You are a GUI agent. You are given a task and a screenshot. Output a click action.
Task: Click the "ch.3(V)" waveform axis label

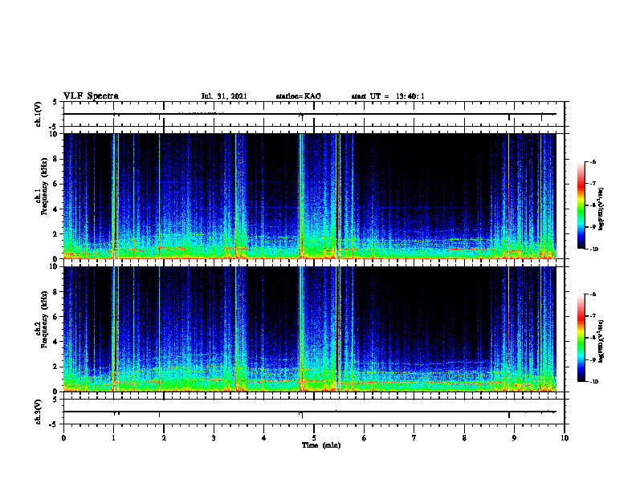tap(39, 412)
